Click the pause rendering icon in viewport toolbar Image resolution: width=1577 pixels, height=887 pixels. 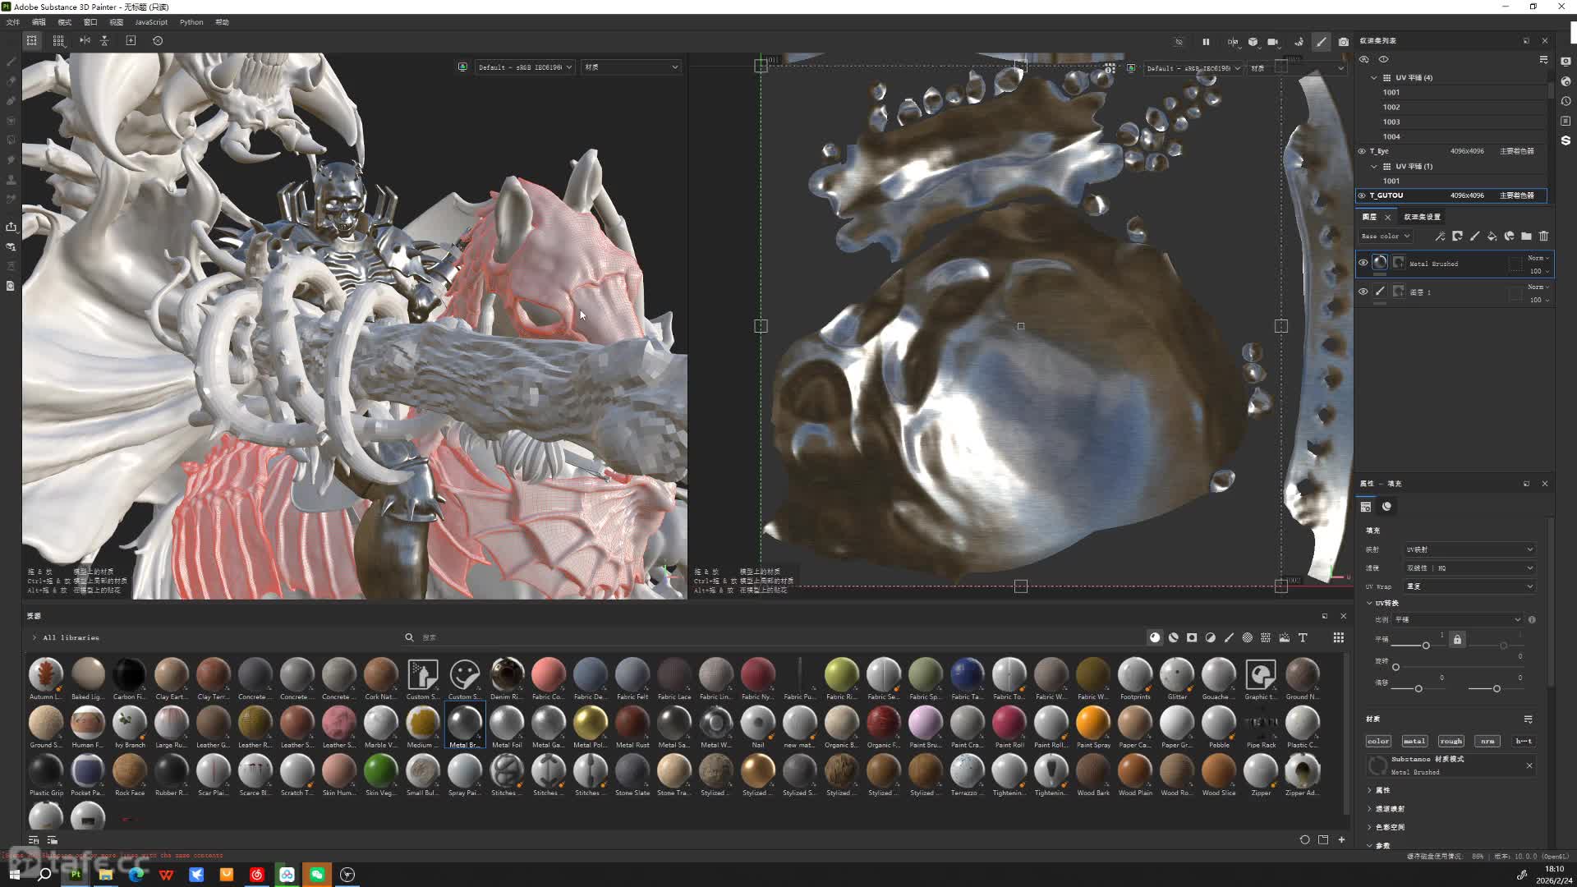[1206, 42]
